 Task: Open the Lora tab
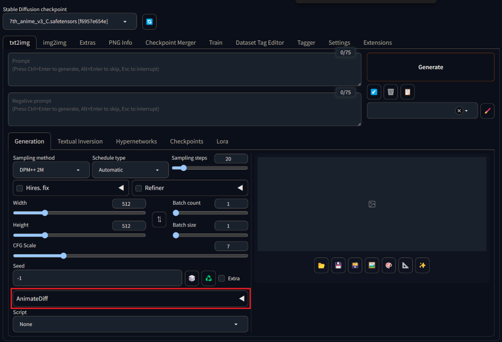[x=222, y=141]
